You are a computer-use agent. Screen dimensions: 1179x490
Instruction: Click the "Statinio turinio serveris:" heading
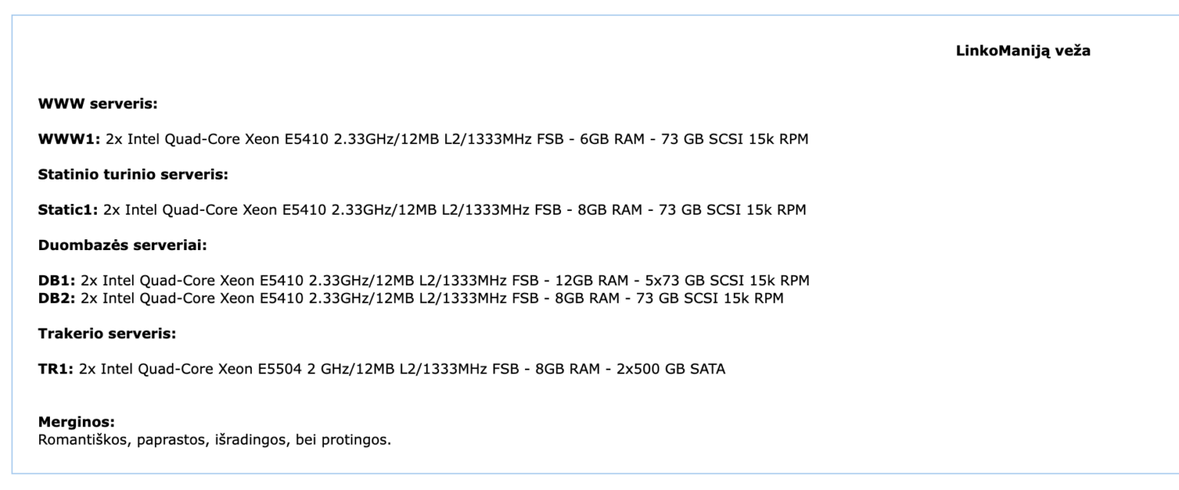[x=133, y=175]
